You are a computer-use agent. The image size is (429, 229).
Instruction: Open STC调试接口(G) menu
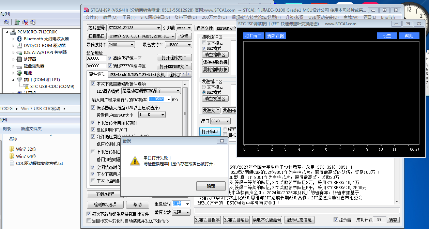(x=155, y=17)
